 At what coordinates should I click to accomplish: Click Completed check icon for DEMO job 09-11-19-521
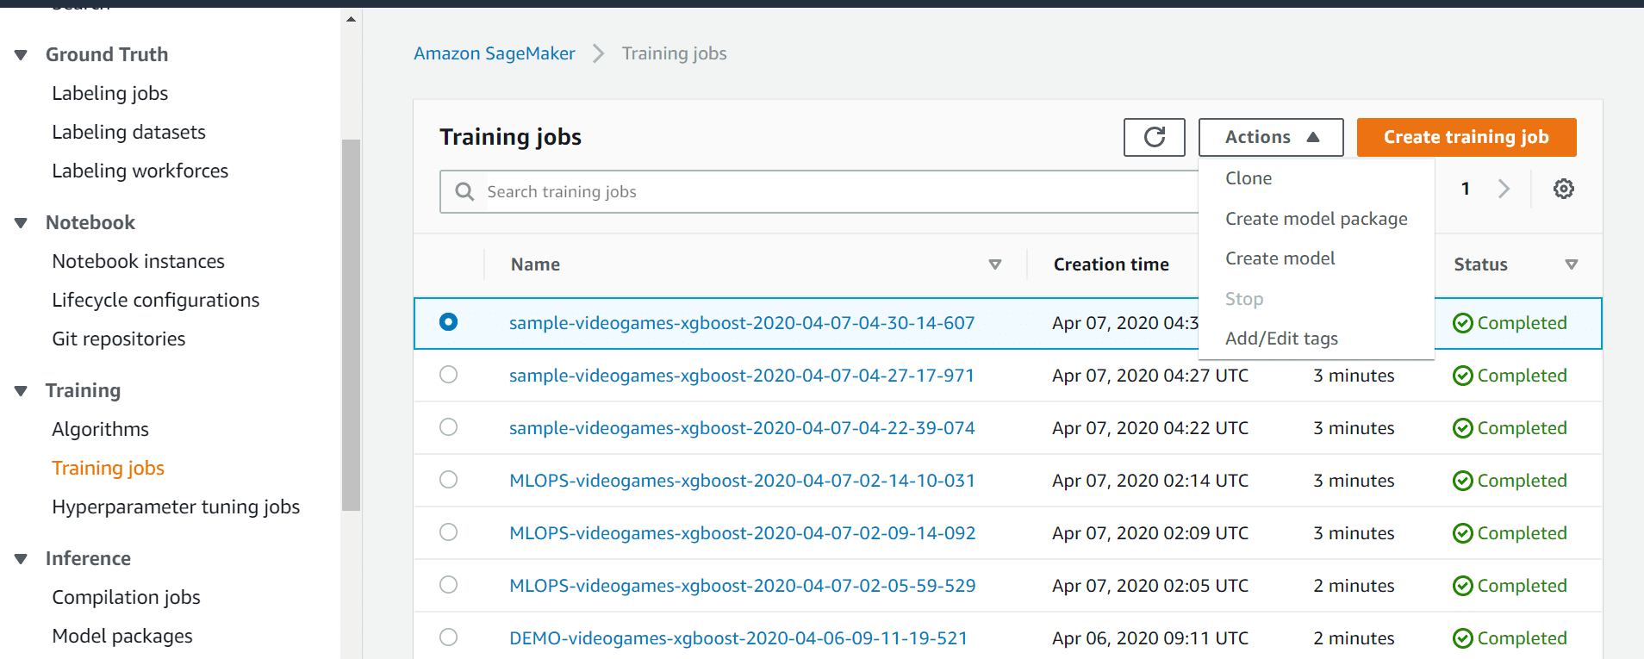click(1462, 638)
